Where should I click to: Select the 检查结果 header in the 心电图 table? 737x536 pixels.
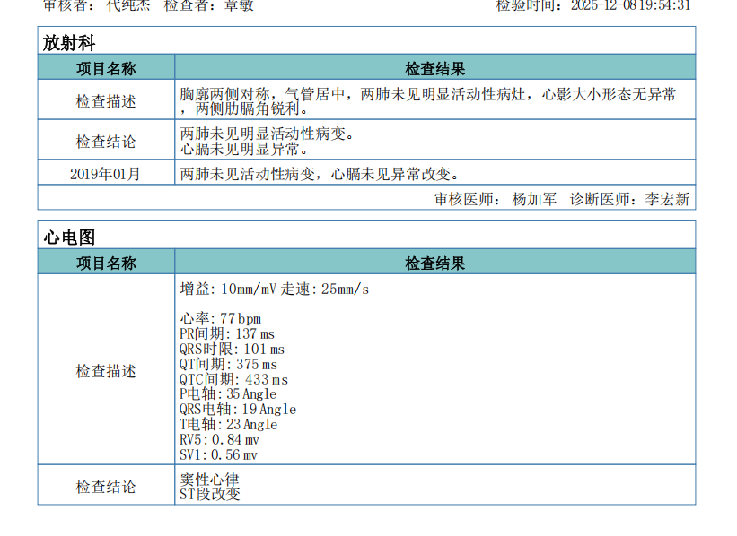coord(434,263)
